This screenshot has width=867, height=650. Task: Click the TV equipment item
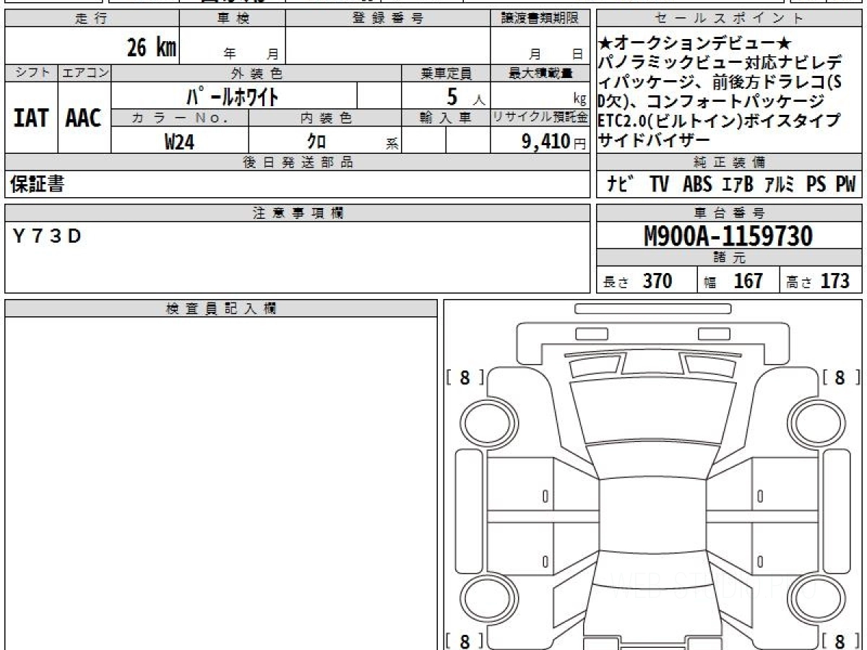point(659,185)
